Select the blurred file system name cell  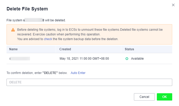pos(20,59)
